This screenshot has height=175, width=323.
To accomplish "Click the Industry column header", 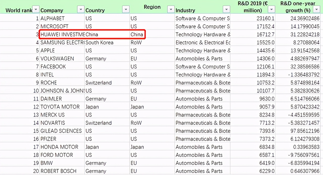I will click(185, 10).
